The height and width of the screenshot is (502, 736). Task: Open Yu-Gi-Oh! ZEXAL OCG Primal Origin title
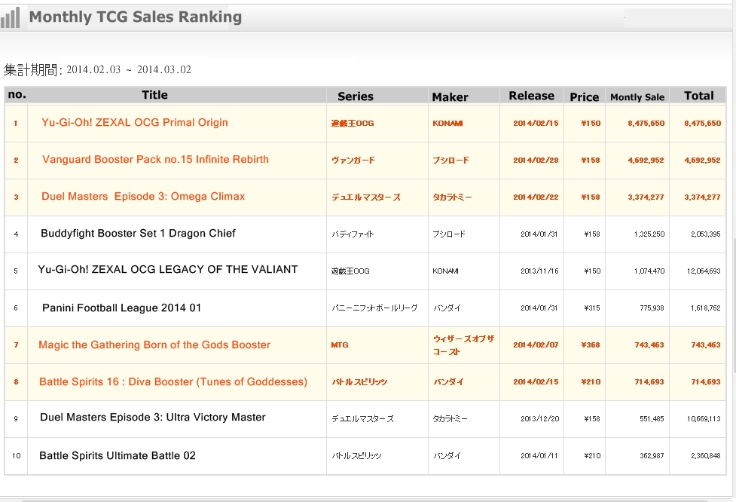(135, 123)
